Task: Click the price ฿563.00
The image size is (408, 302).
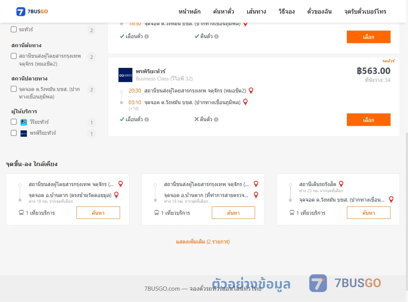Action: coord(373,71)
